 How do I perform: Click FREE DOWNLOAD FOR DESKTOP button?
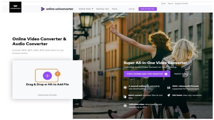[147, 74]
